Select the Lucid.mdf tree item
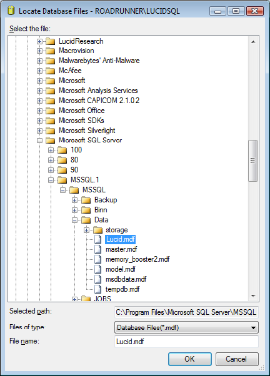The height and width of the screenshot is (376, 270). [x=120, y=239]
